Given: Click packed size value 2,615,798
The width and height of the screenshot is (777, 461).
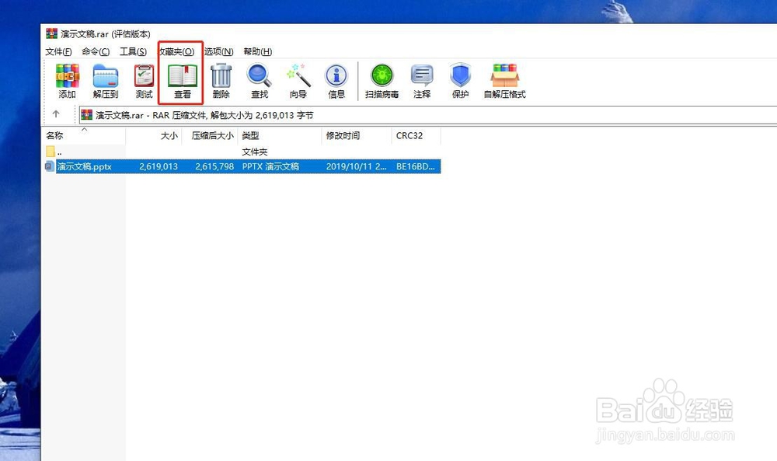Looking at the screenshot, I should [214, 166].
